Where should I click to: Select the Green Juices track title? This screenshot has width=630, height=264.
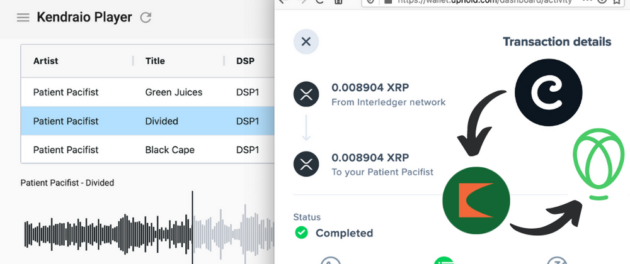(174, 92)
